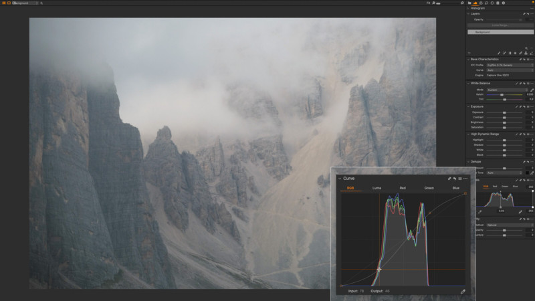Open the Dehaze Shadow Tone dropdown

coord(506,173)
